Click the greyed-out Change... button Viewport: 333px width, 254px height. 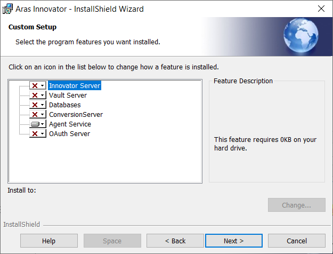tap(297, 205)
